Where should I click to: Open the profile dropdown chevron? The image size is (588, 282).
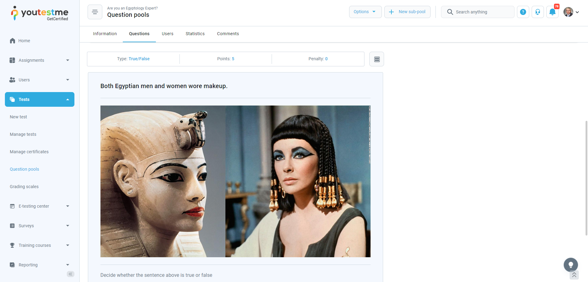[577, 12]
